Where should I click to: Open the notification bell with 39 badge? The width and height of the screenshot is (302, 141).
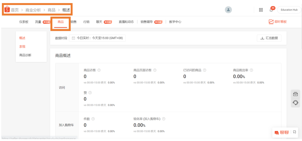271,10
